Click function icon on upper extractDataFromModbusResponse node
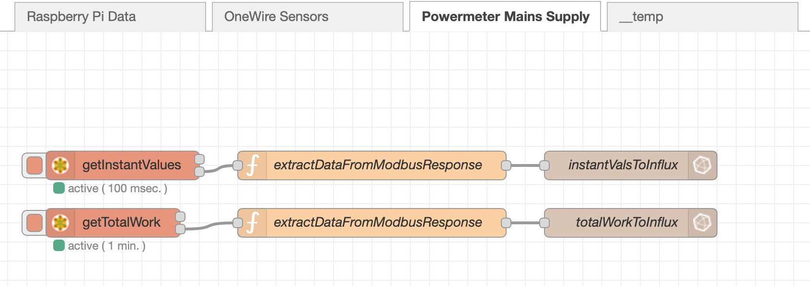Image resolution: width=810 pixels, height=286 pixels. [253, 165]
